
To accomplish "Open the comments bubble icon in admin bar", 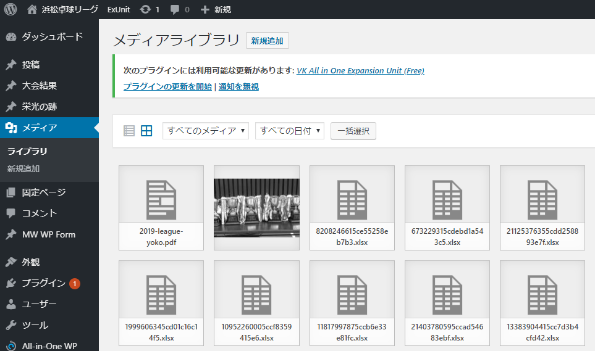I will 175,9.
